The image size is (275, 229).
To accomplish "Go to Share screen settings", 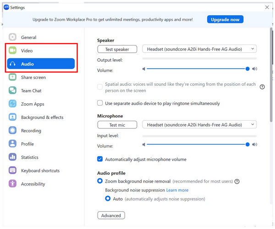I will pos(41,77).
